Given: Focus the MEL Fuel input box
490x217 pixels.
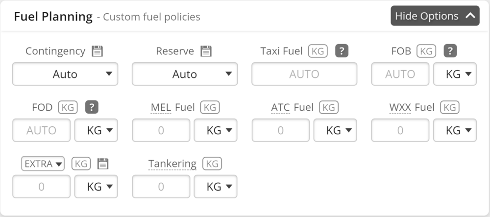Looking at the screenshot, I should pos(161,130).
